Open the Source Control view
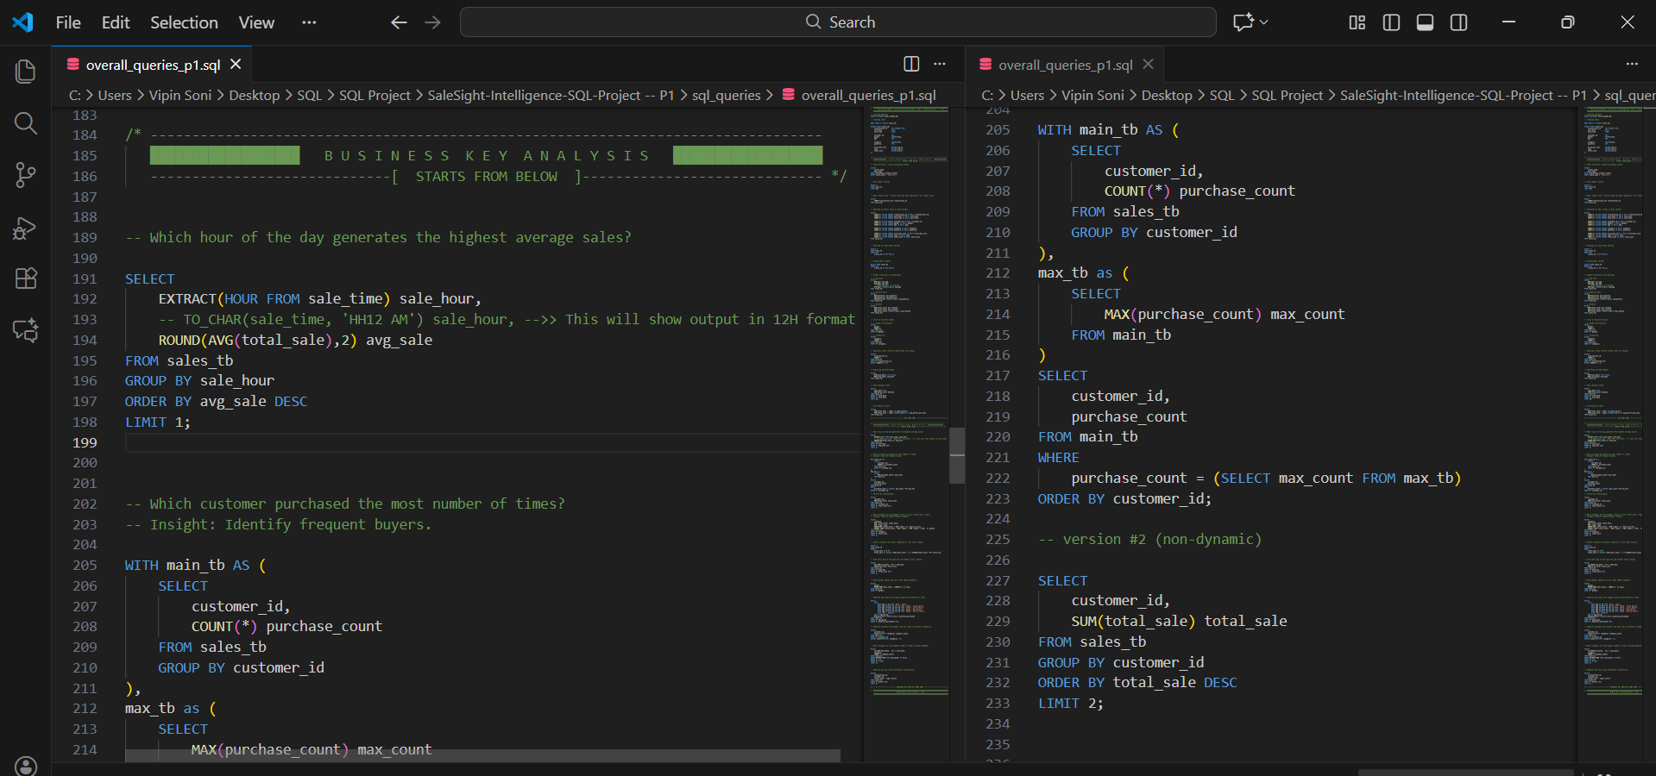The height and width of the screenshot is (776, 1656). [x=26, y=175]
